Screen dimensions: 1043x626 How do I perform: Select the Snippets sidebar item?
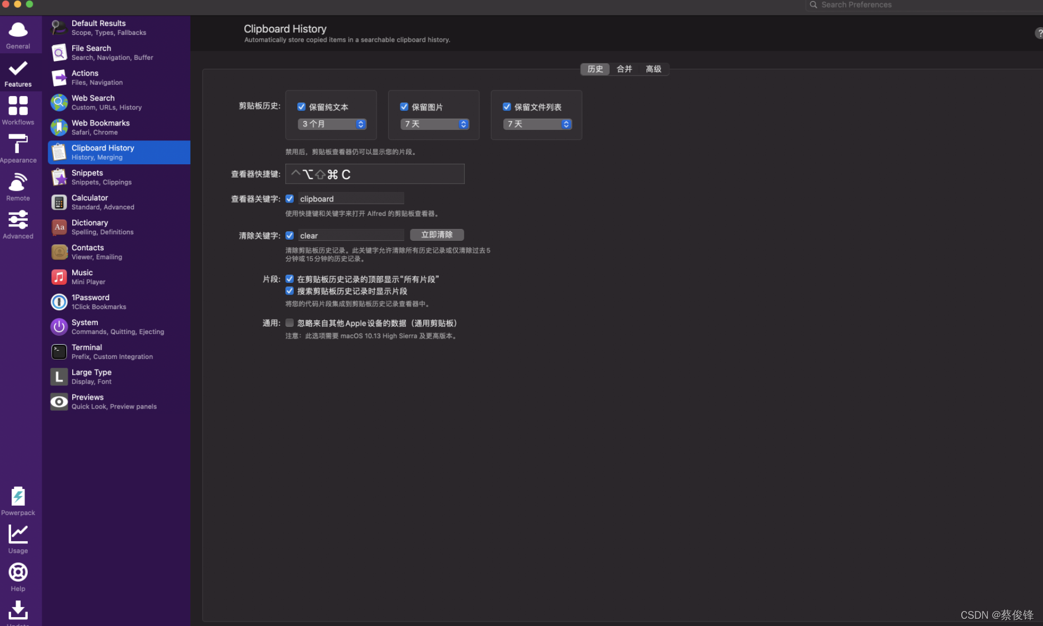pyautogui.click(x=117, y=176)
